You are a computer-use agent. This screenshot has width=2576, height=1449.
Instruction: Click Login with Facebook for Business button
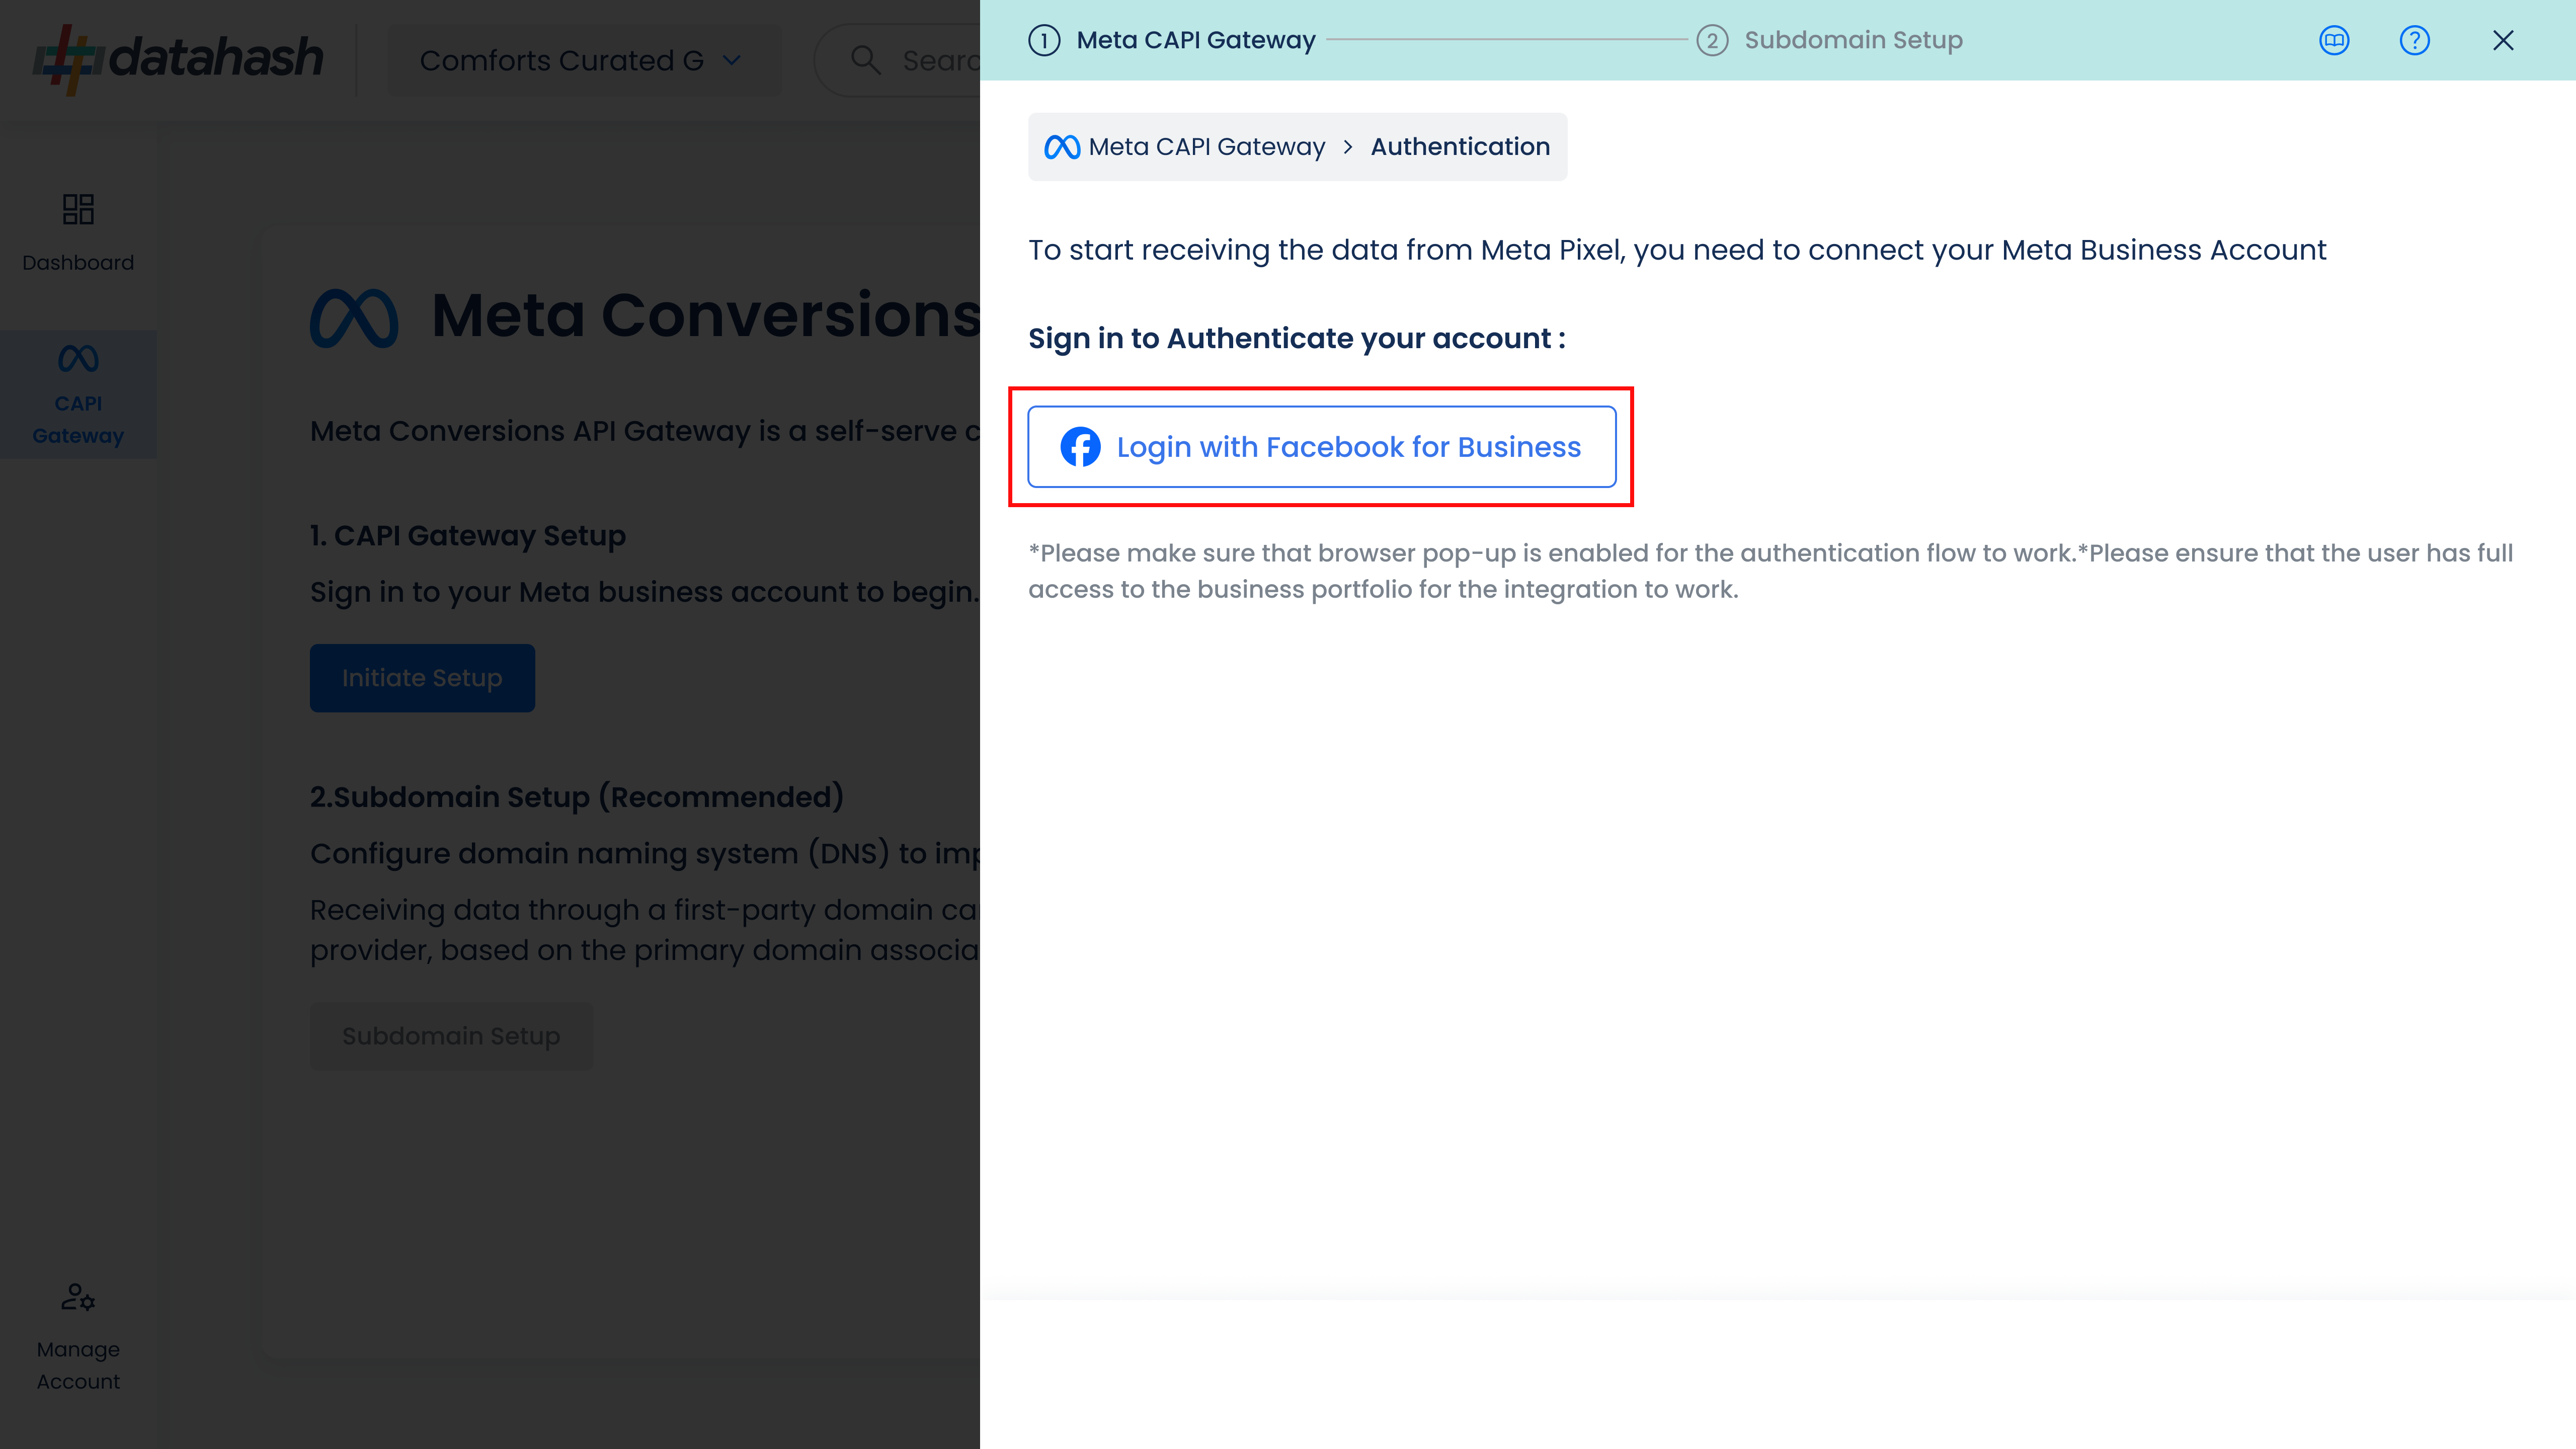tap(1321, 447)
